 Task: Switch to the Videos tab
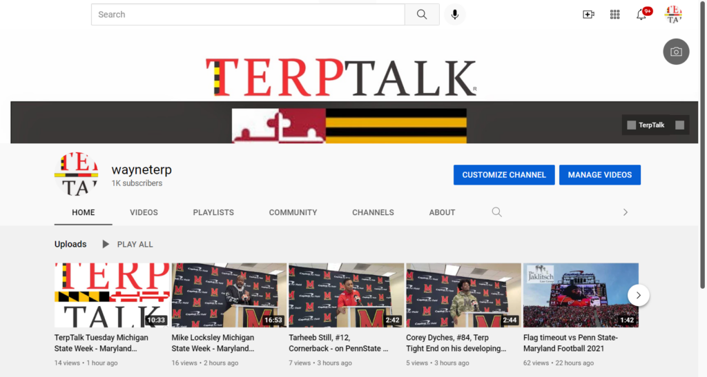click(144, 212)
